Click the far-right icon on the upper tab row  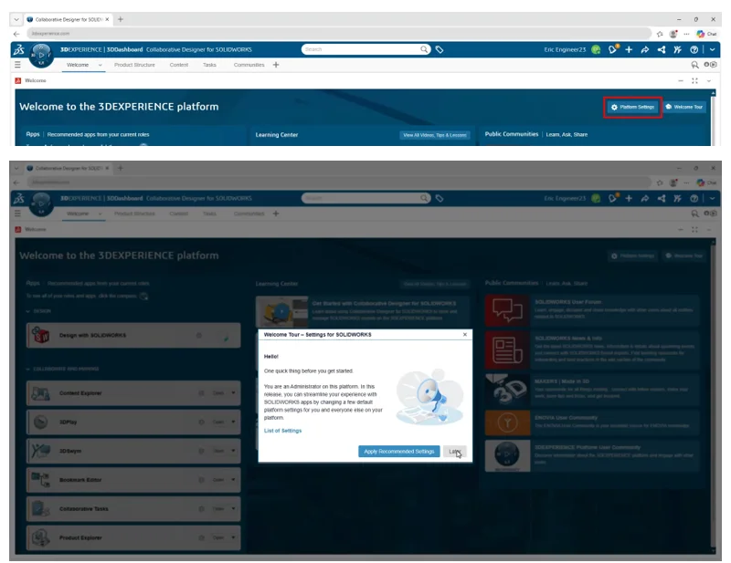tap(710, 65)
